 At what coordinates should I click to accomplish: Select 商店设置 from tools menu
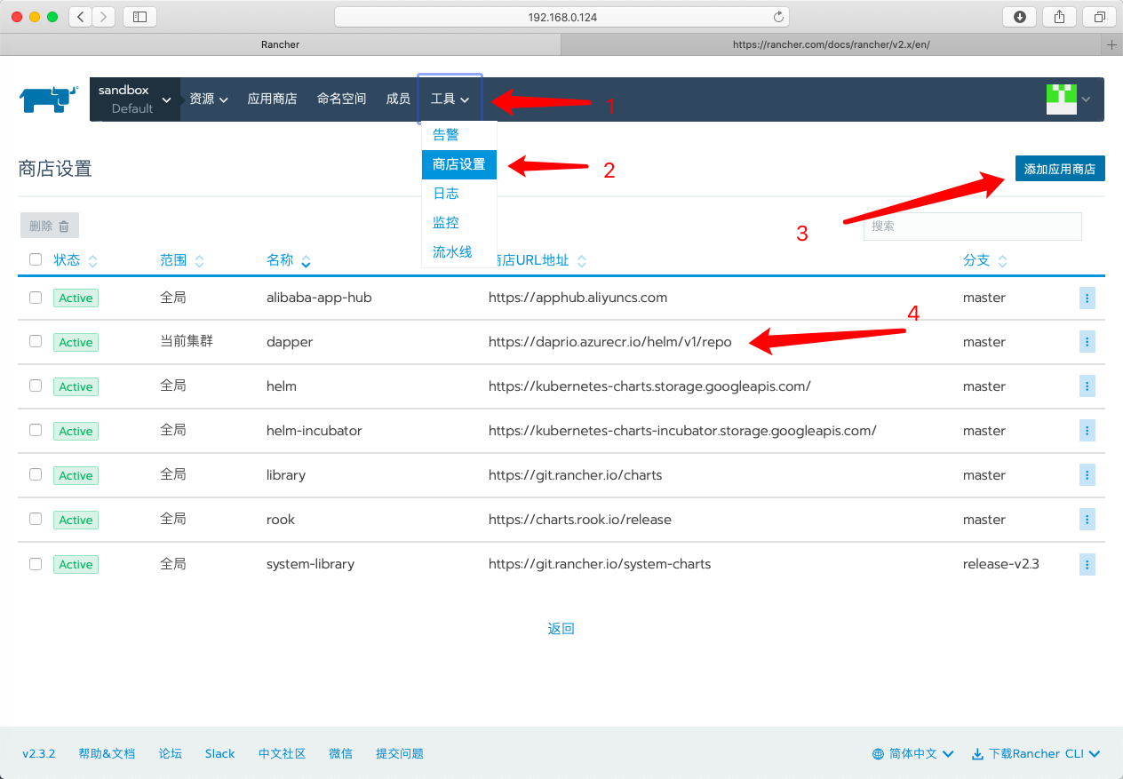pos(459,164)
